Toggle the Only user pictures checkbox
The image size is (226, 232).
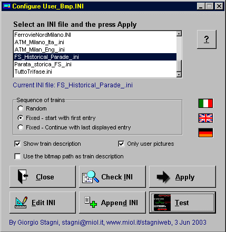pos(121,144)
